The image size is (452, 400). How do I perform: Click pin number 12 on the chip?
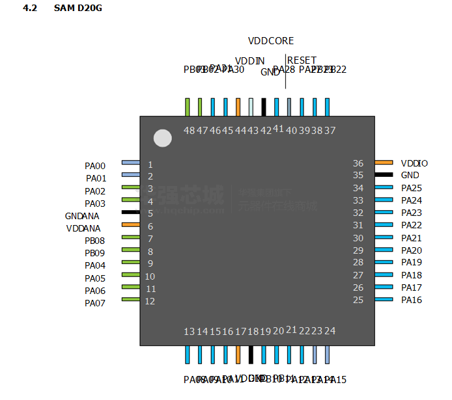(150, 301)
